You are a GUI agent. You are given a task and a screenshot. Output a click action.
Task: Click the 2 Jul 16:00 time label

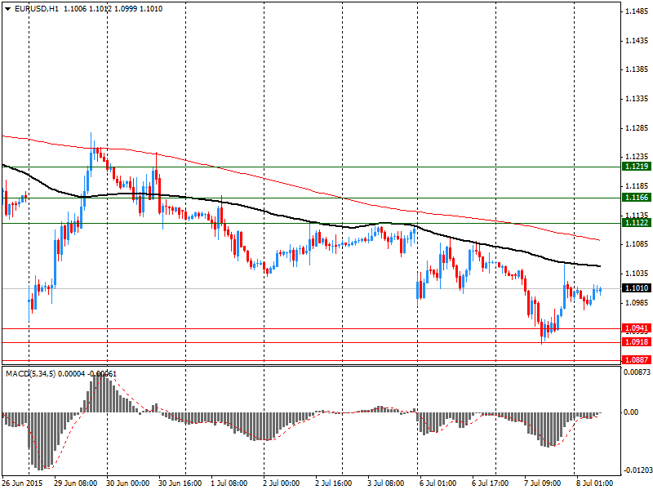pyautogui.click(x=334, y=483)
